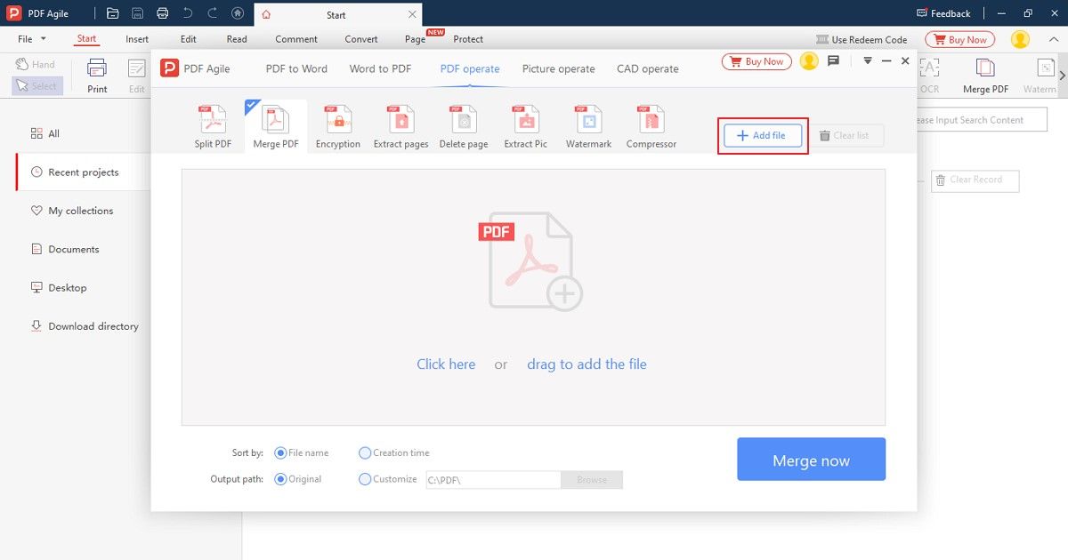Image resolution: width=1068 pixels, height=560 pixels.
Task: Click Buy Now in main window
Action: (x=960, y=39)
